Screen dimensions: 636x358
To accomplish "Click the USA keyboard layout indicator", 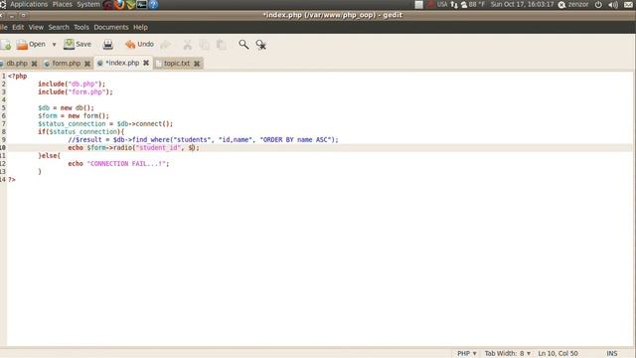I will [x=441, y=4].
